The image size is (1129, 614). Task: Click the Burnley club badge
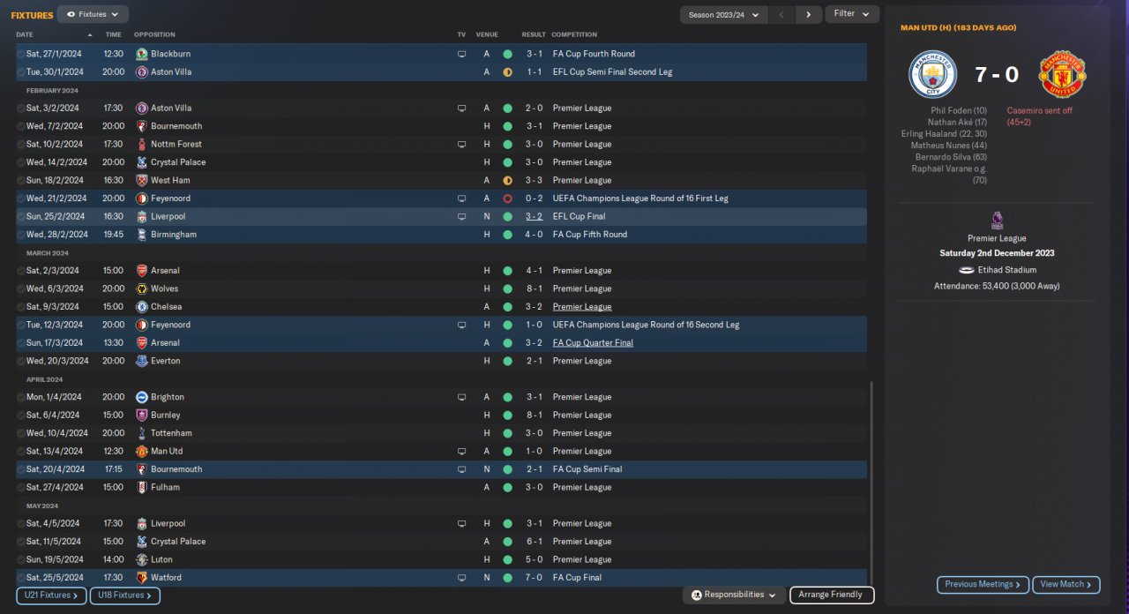pos(141,415)
